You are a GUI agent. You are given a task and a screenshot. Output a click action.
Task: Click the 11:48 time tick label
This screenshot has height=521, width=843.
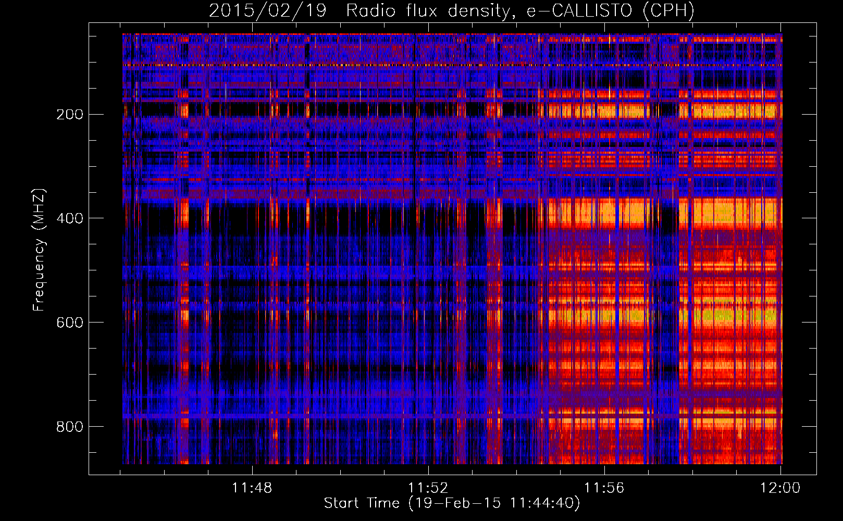[x=252, y=488]
